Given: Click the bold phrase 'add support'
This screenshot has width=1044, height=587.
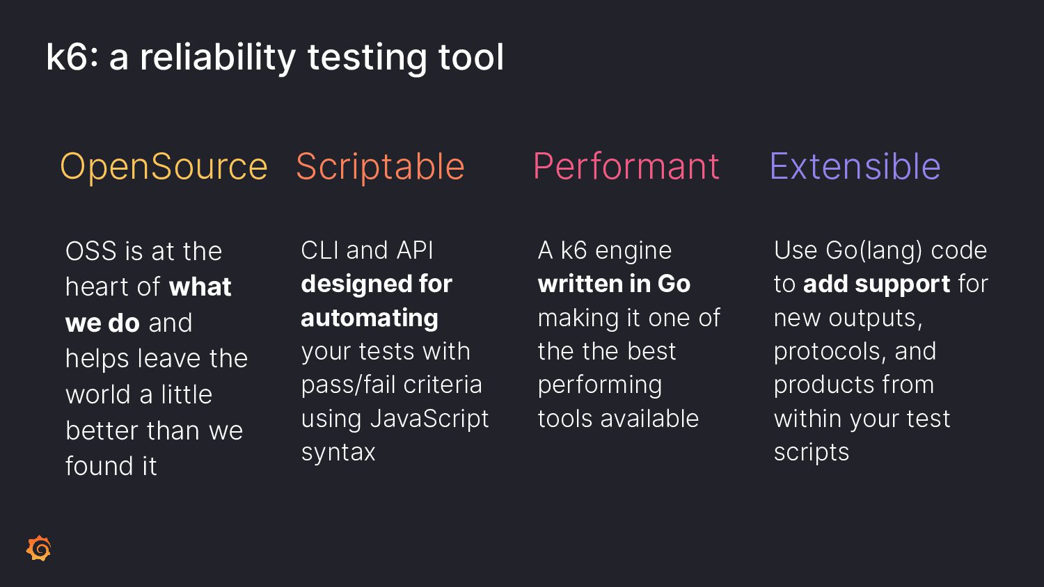Looking at the screenshot, I should coord(876,284).
